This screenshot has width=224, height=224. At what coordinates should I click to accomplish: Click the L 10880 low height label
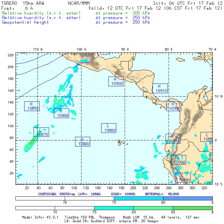pos(109,128)
